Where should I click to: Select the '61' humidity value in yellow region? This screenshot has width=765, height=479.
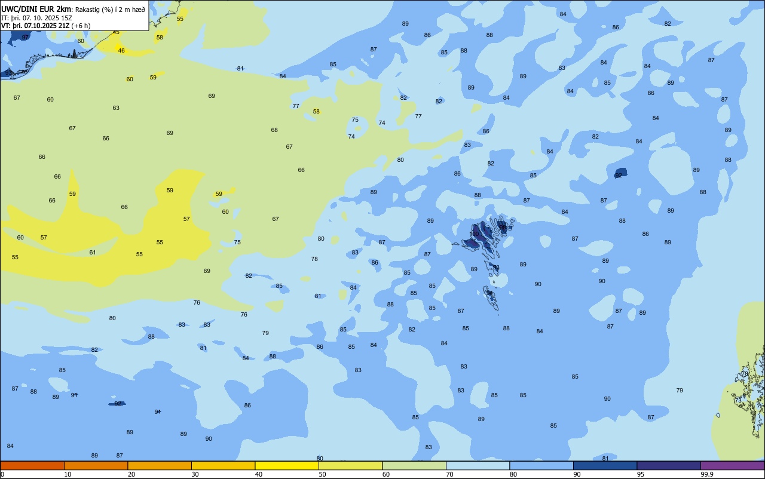pos(93,253)
